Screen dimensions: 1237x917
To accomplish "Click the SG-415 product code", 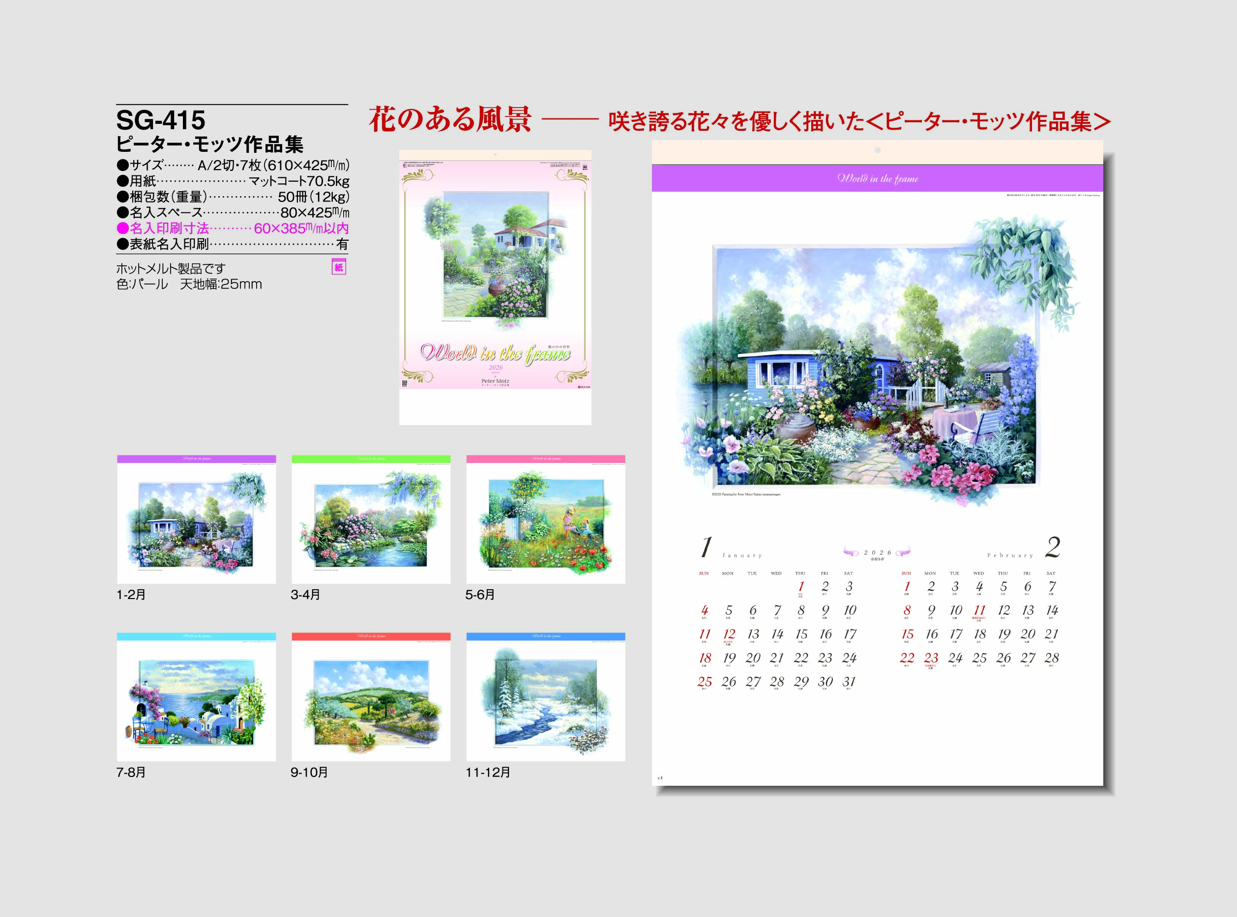I will (x=161, y=120).
